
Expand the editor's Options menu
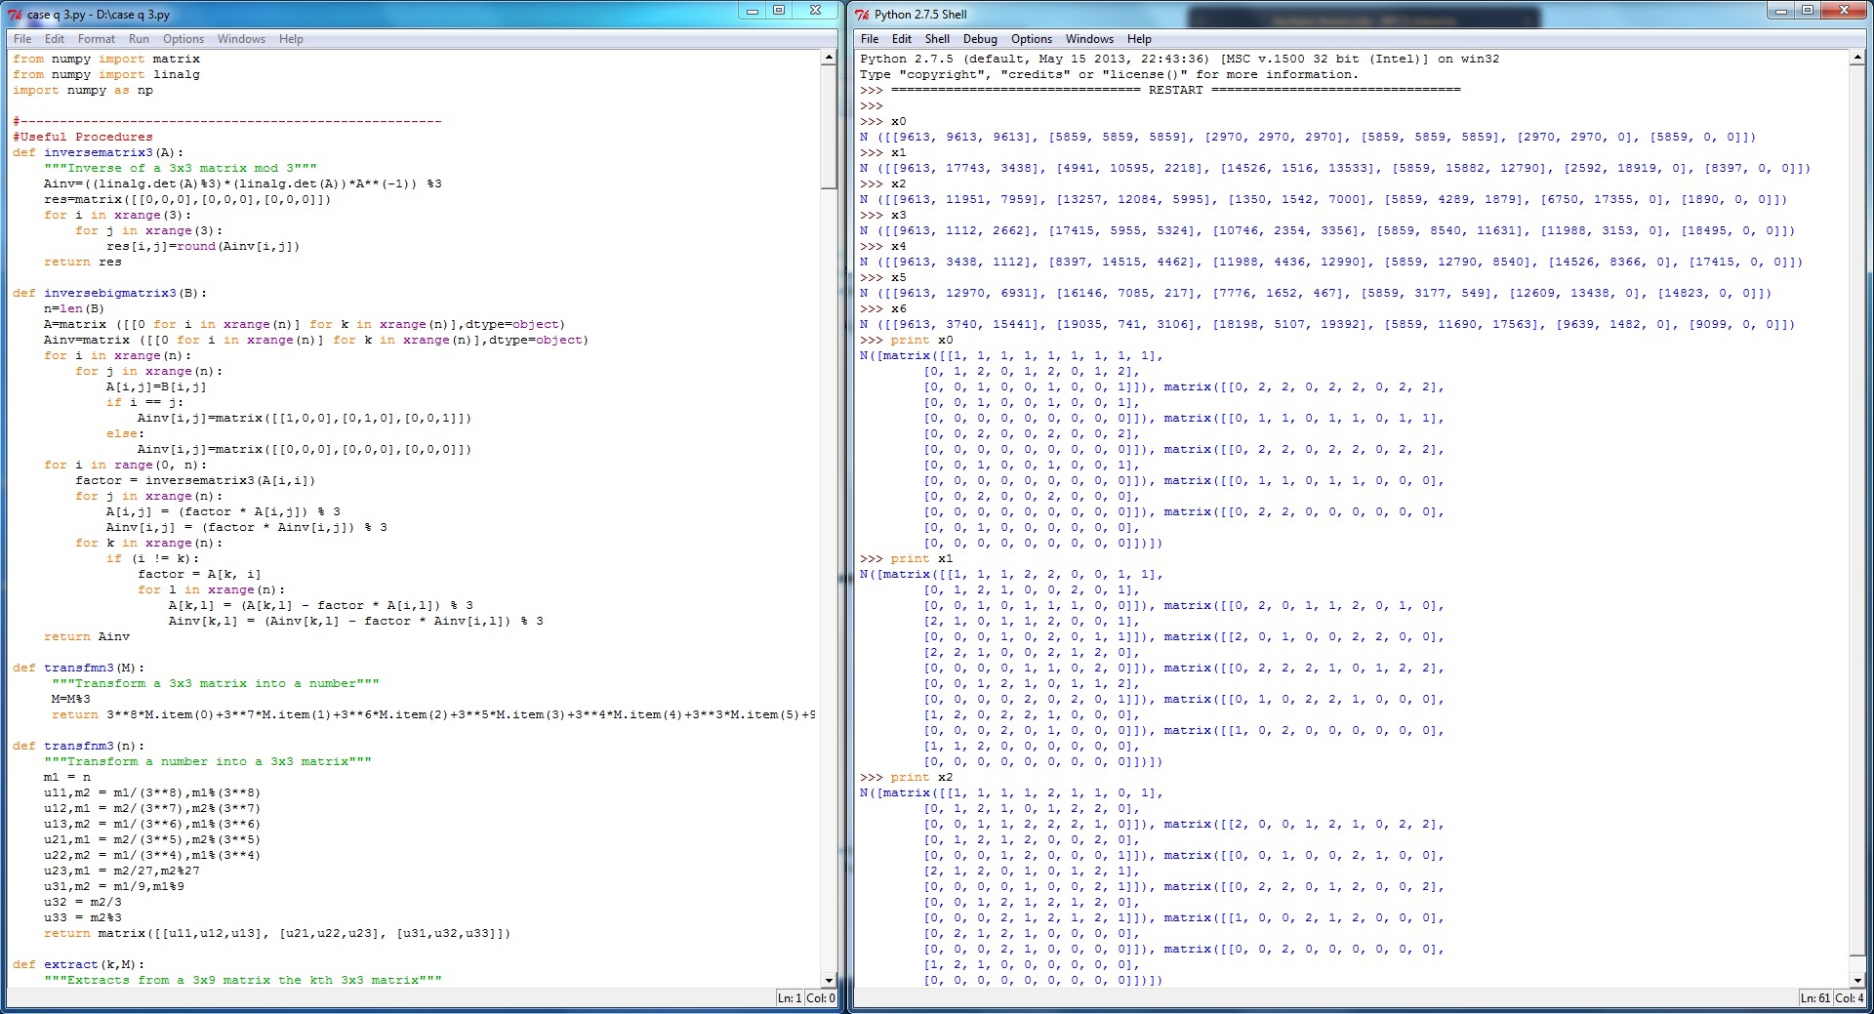pyautogui.click(x=183, y=39)
